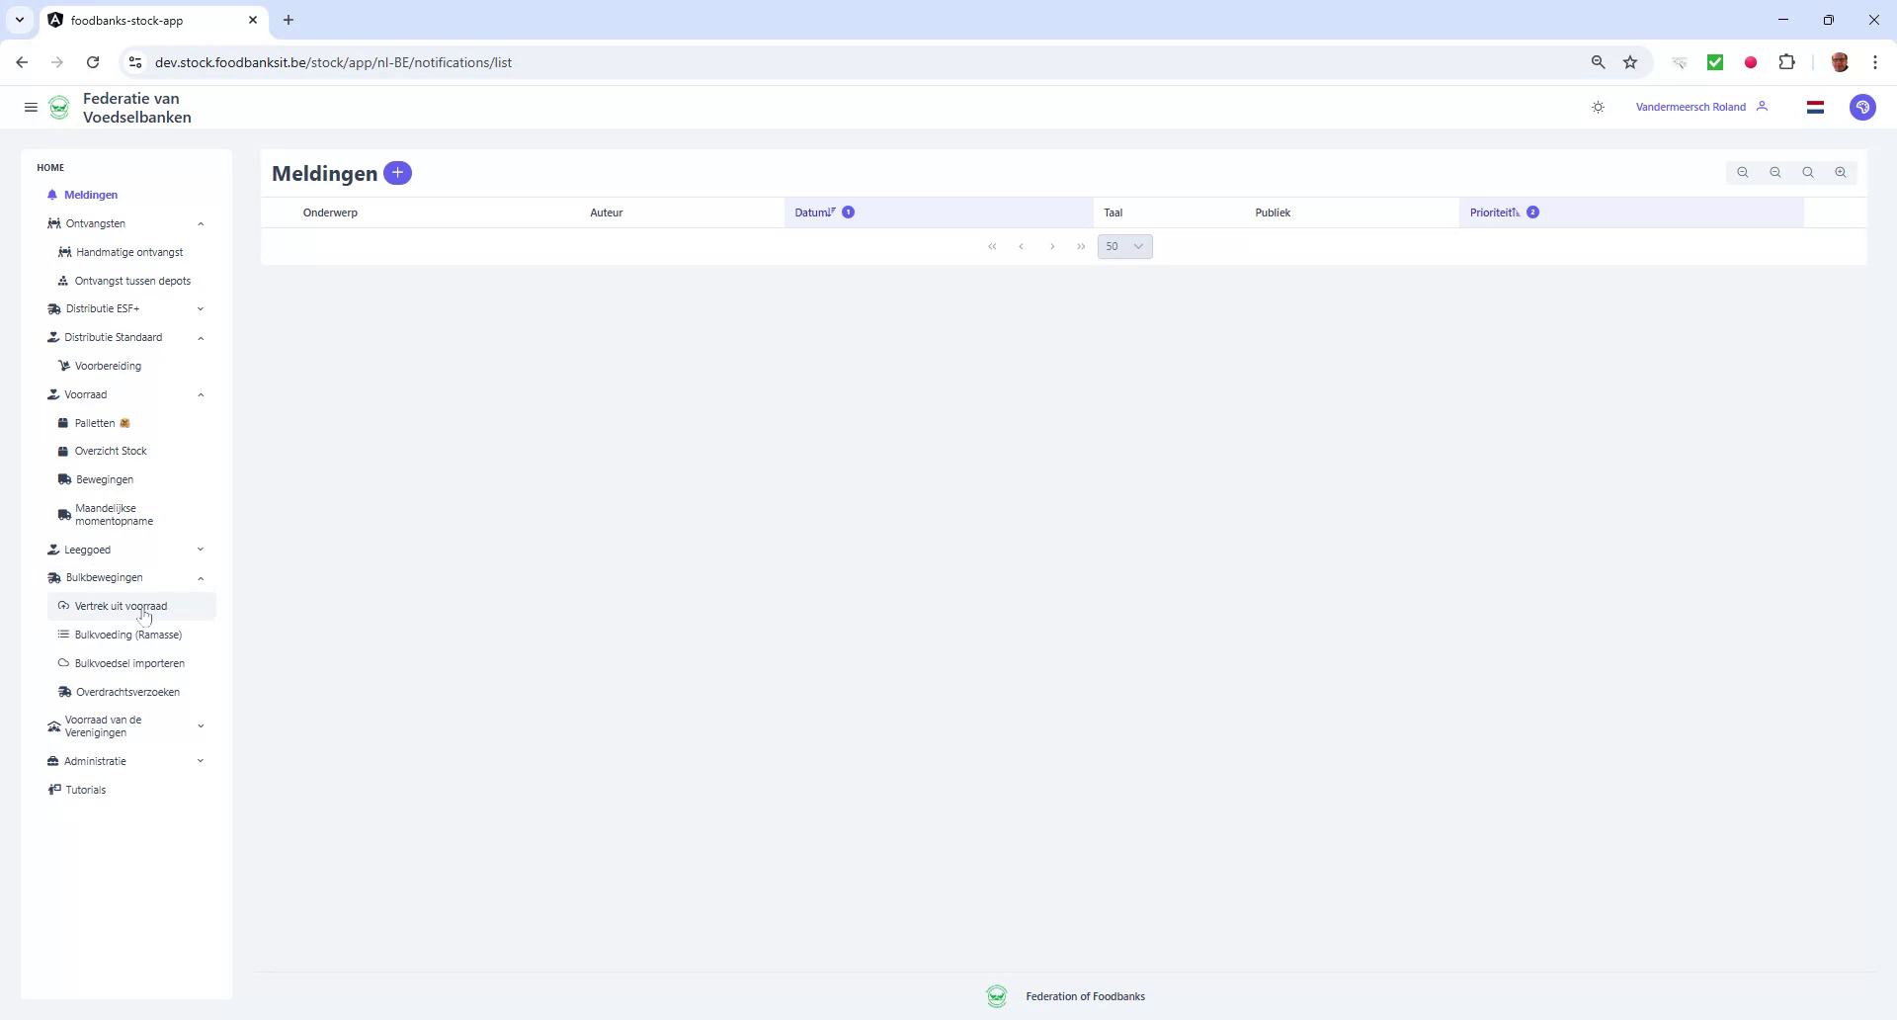Viewport: 1897px width, 1020px height.
Task: Open the Meldingen sidebar menu item
Action: [90, 195]
